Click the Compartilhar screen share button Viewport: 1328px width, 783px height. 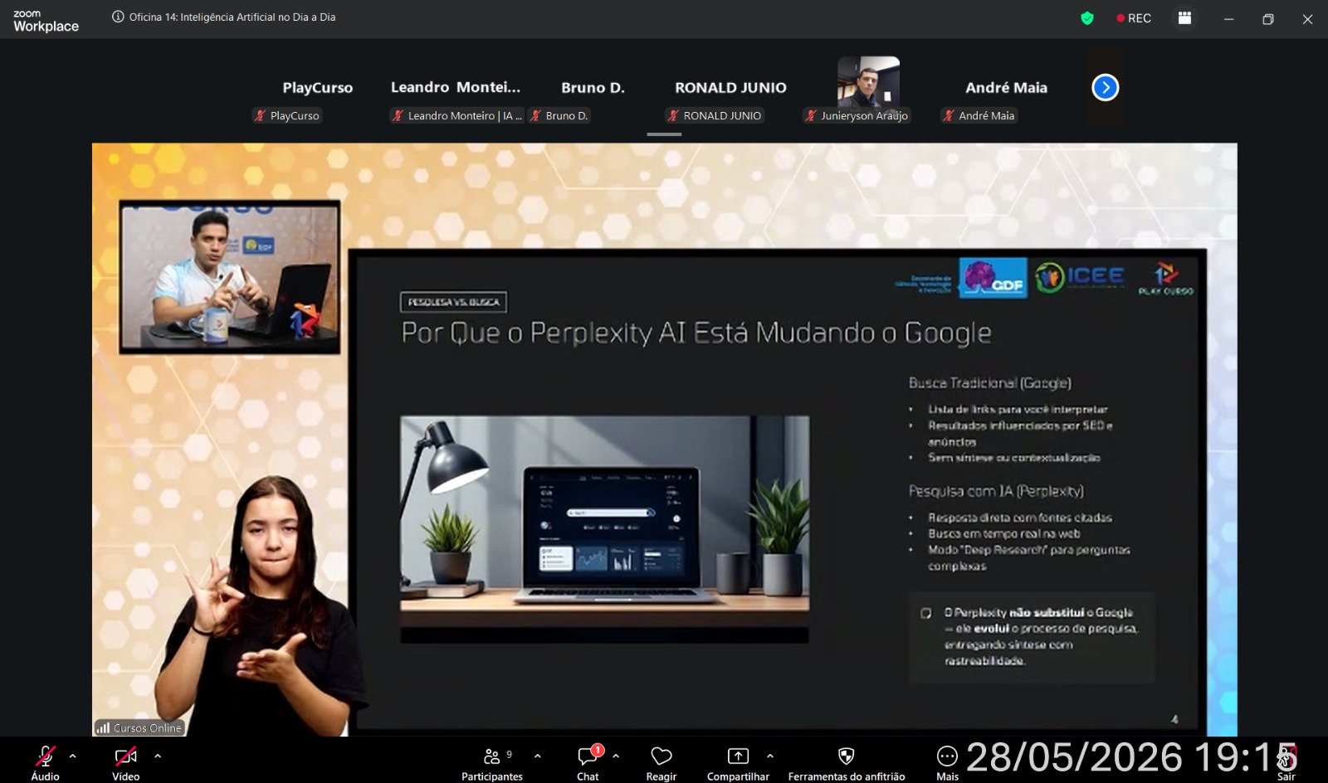click(x=738, y=761)
